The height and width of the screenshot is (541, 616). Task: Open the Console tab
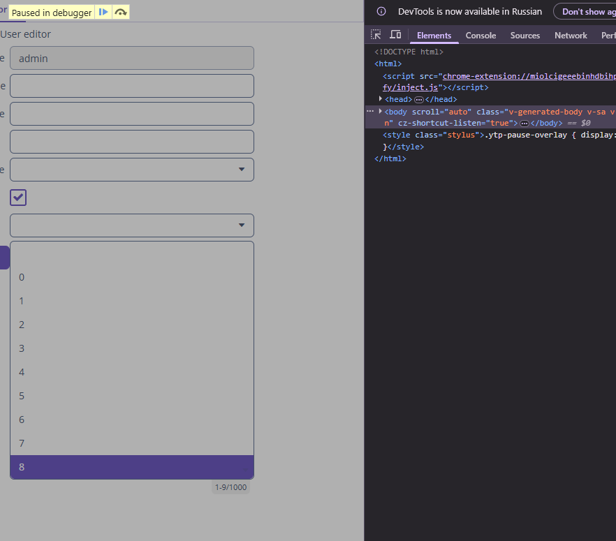coord(481,36)
